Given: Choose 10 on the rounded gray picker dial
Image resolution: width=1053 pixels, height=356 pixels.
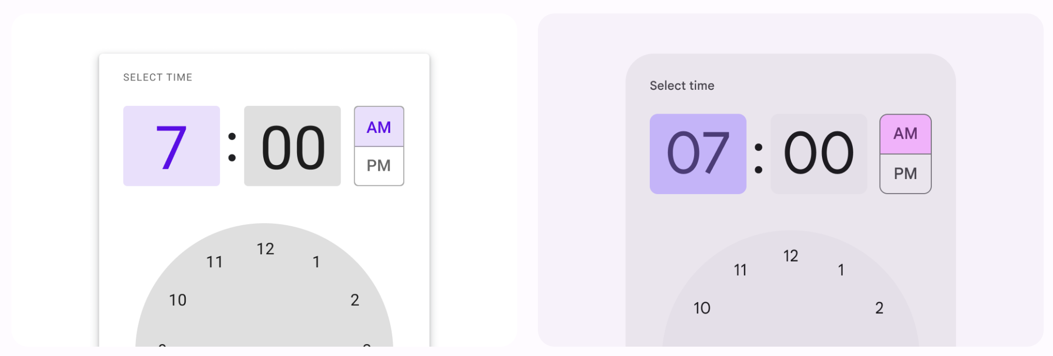Looking at the screenshot, I should (x=702, y=308).
